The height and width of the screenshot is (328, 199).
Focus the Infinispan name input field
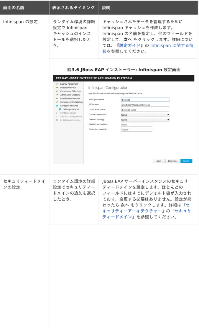[145, 100]
